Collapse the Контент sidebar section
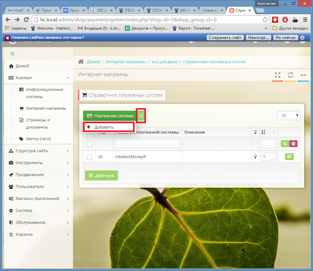Viewport: 313px width, 271px height. pyautogui.click(x=38, y=78)
